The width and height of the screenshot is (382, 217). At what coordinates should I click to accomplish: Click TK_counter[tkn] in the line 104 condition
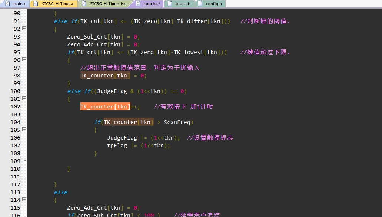point(129,122)
